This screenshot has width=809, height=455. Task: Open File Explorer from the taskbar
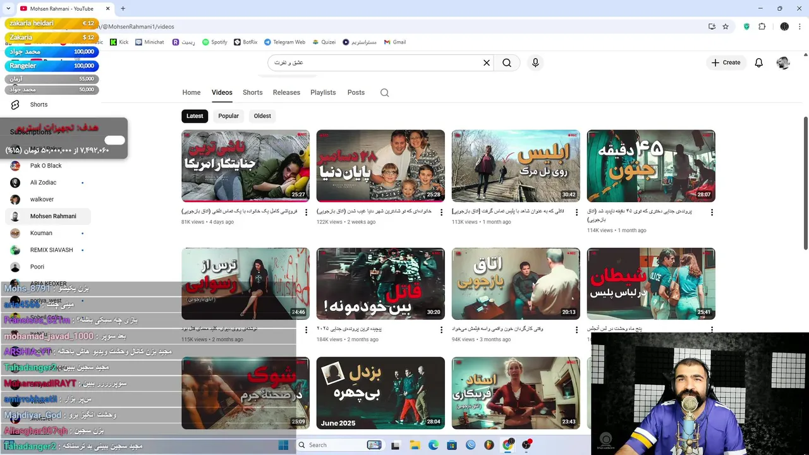point(414,445)
